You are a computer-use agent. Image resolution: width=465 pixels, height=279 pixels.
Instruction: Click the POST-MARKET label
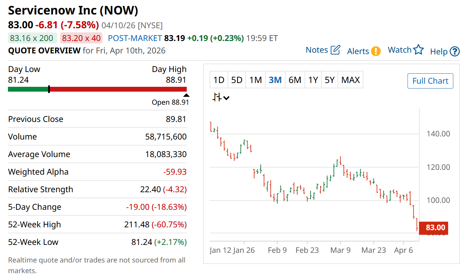(135, 38)
